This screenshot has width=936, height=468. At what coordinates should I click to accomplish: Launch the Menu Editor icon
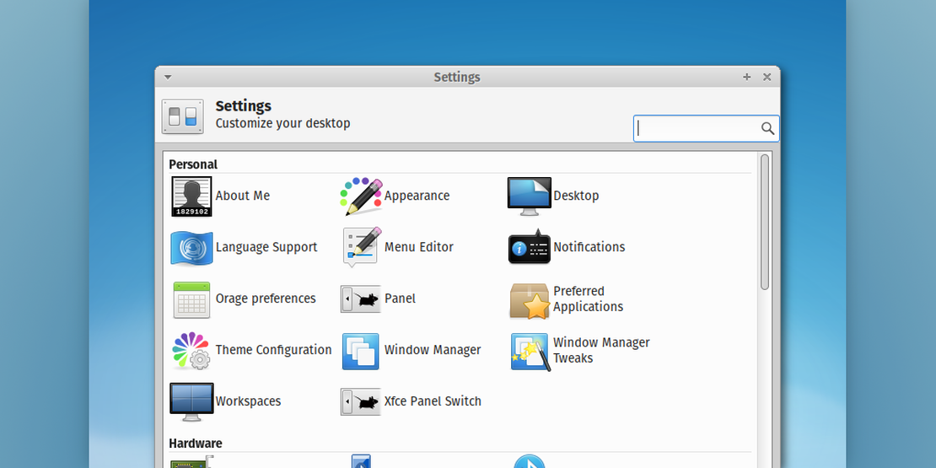361,247
